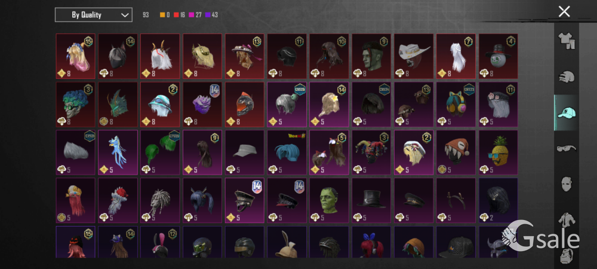Click the chevron arrow of sort dropdown

125,15
